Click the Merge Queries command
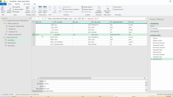Screen dimensions: 173x97 (87, 7)
